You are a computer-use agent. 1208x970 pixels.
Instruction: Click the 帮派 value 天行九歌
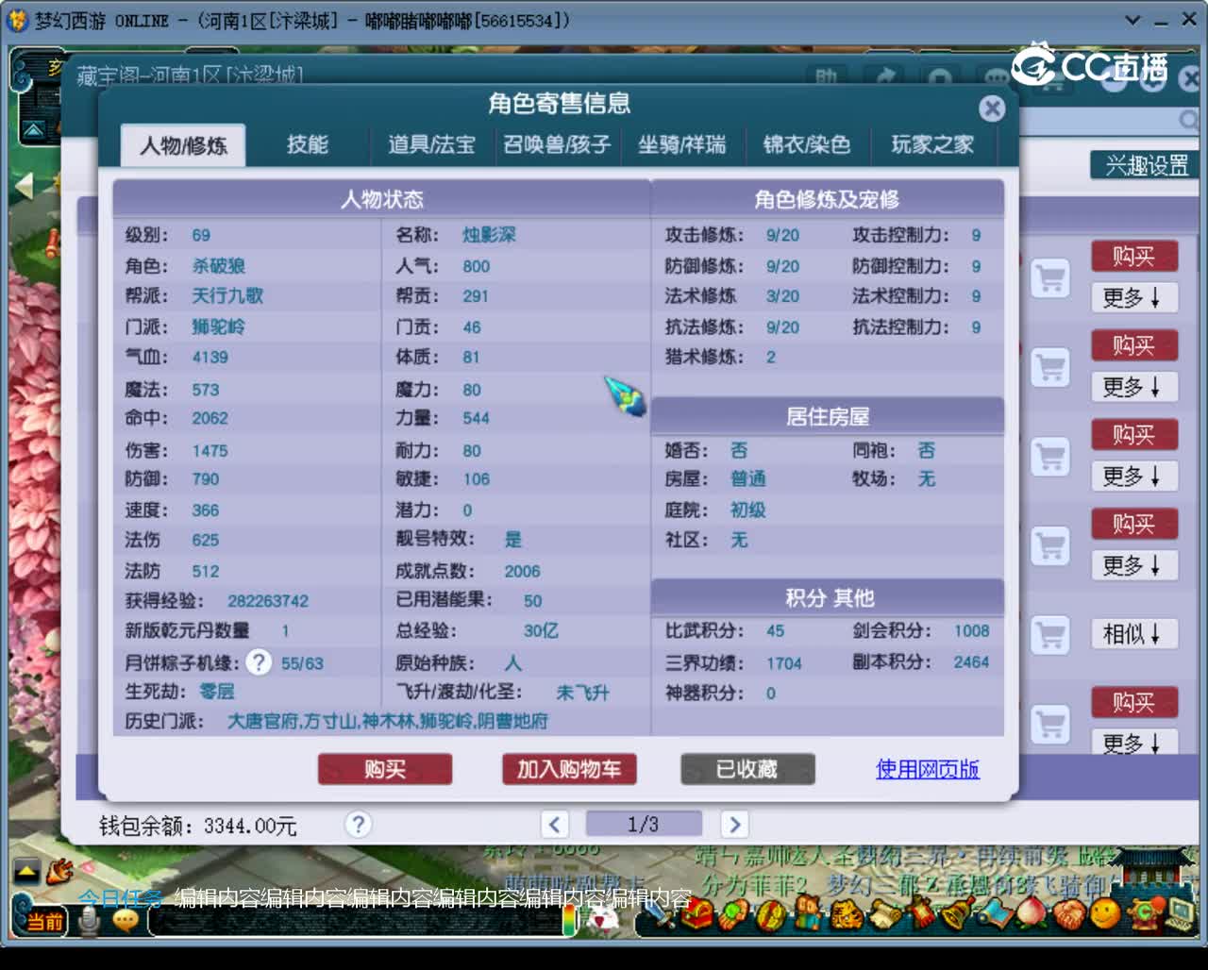(x=227, y=295)
